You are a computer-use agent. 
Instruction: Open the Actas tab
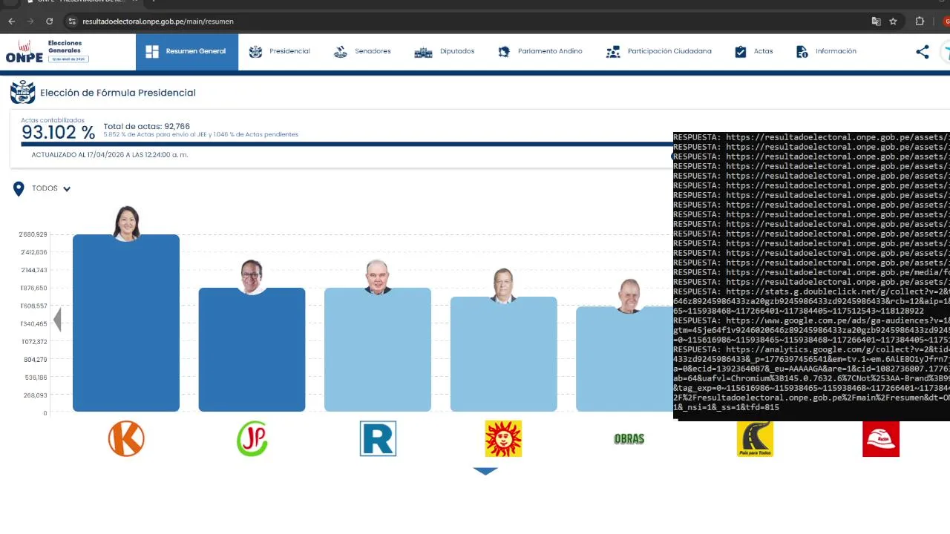pos(753,52)
